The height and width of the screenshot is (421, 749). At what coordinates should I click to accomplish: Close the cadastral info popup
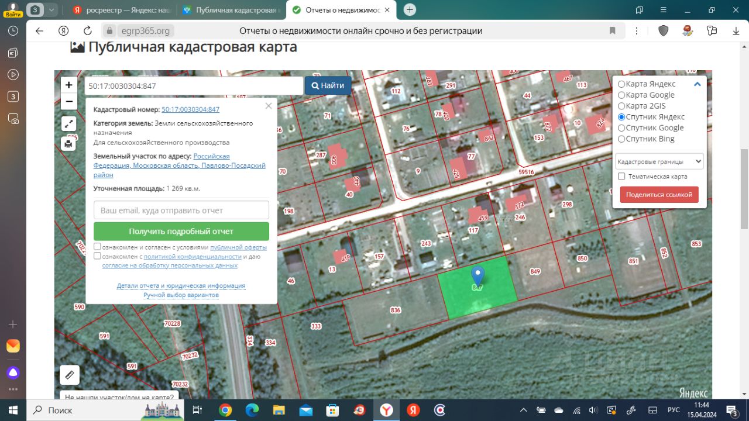click(269, 106)
